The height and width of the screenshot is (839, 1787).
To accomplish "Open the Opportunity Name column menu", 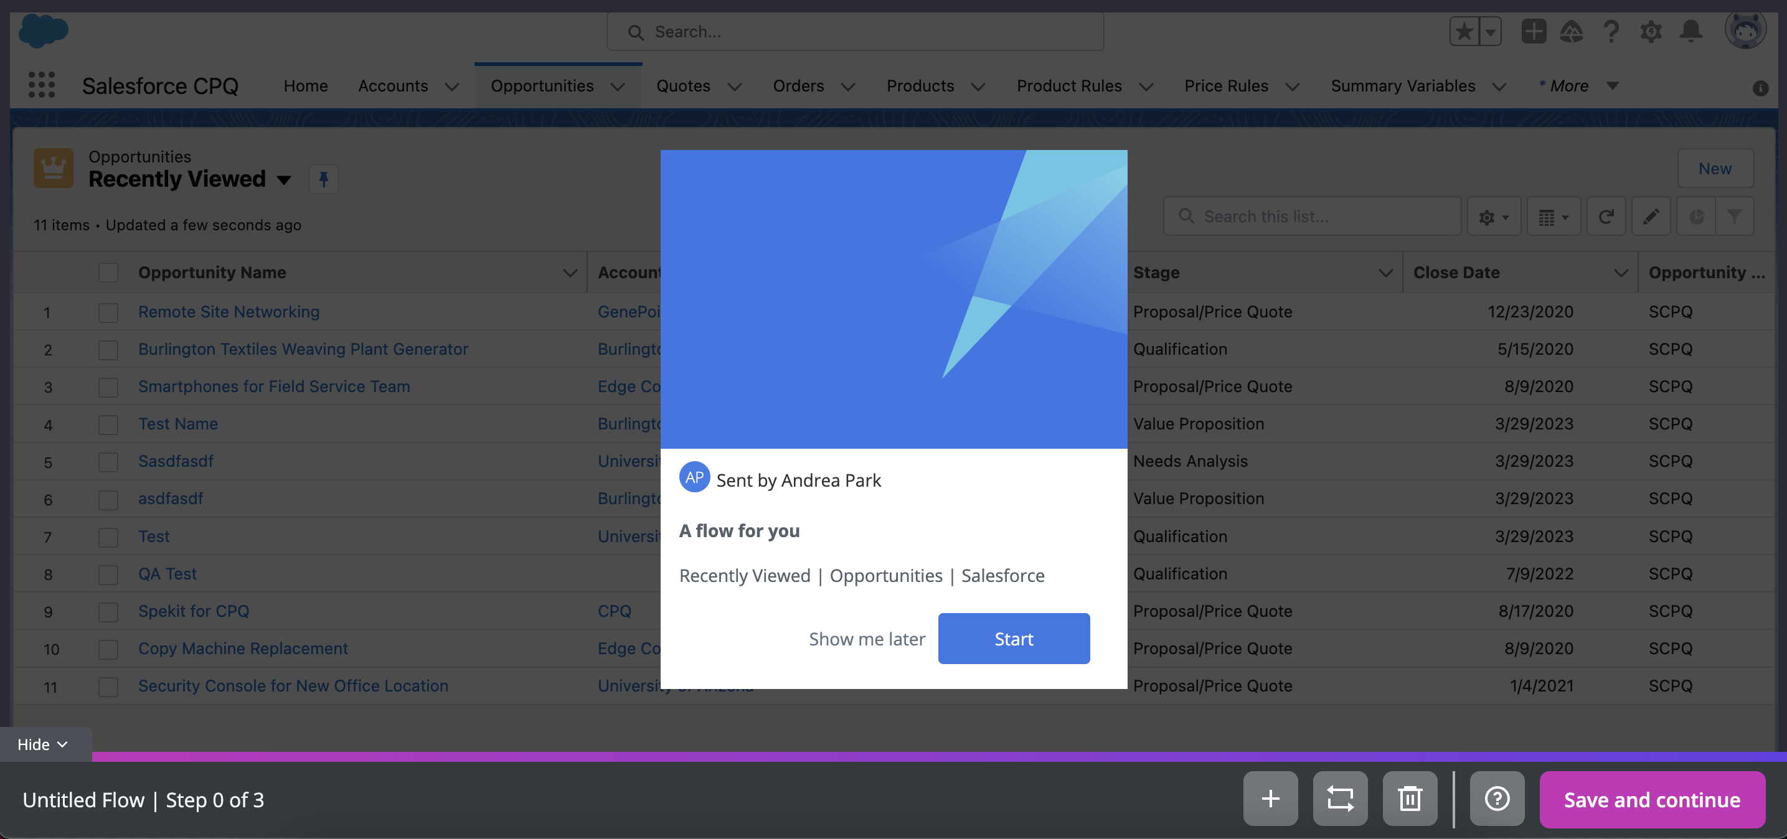I will [x=570, y=273].
